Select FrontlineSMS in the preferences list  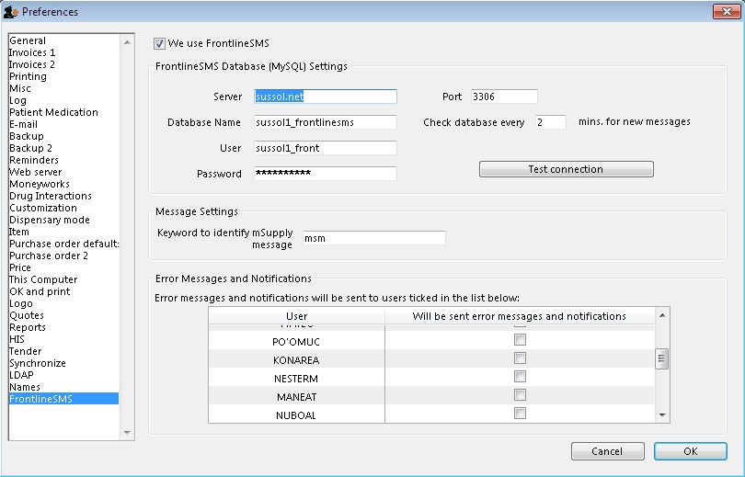(63, 399)
